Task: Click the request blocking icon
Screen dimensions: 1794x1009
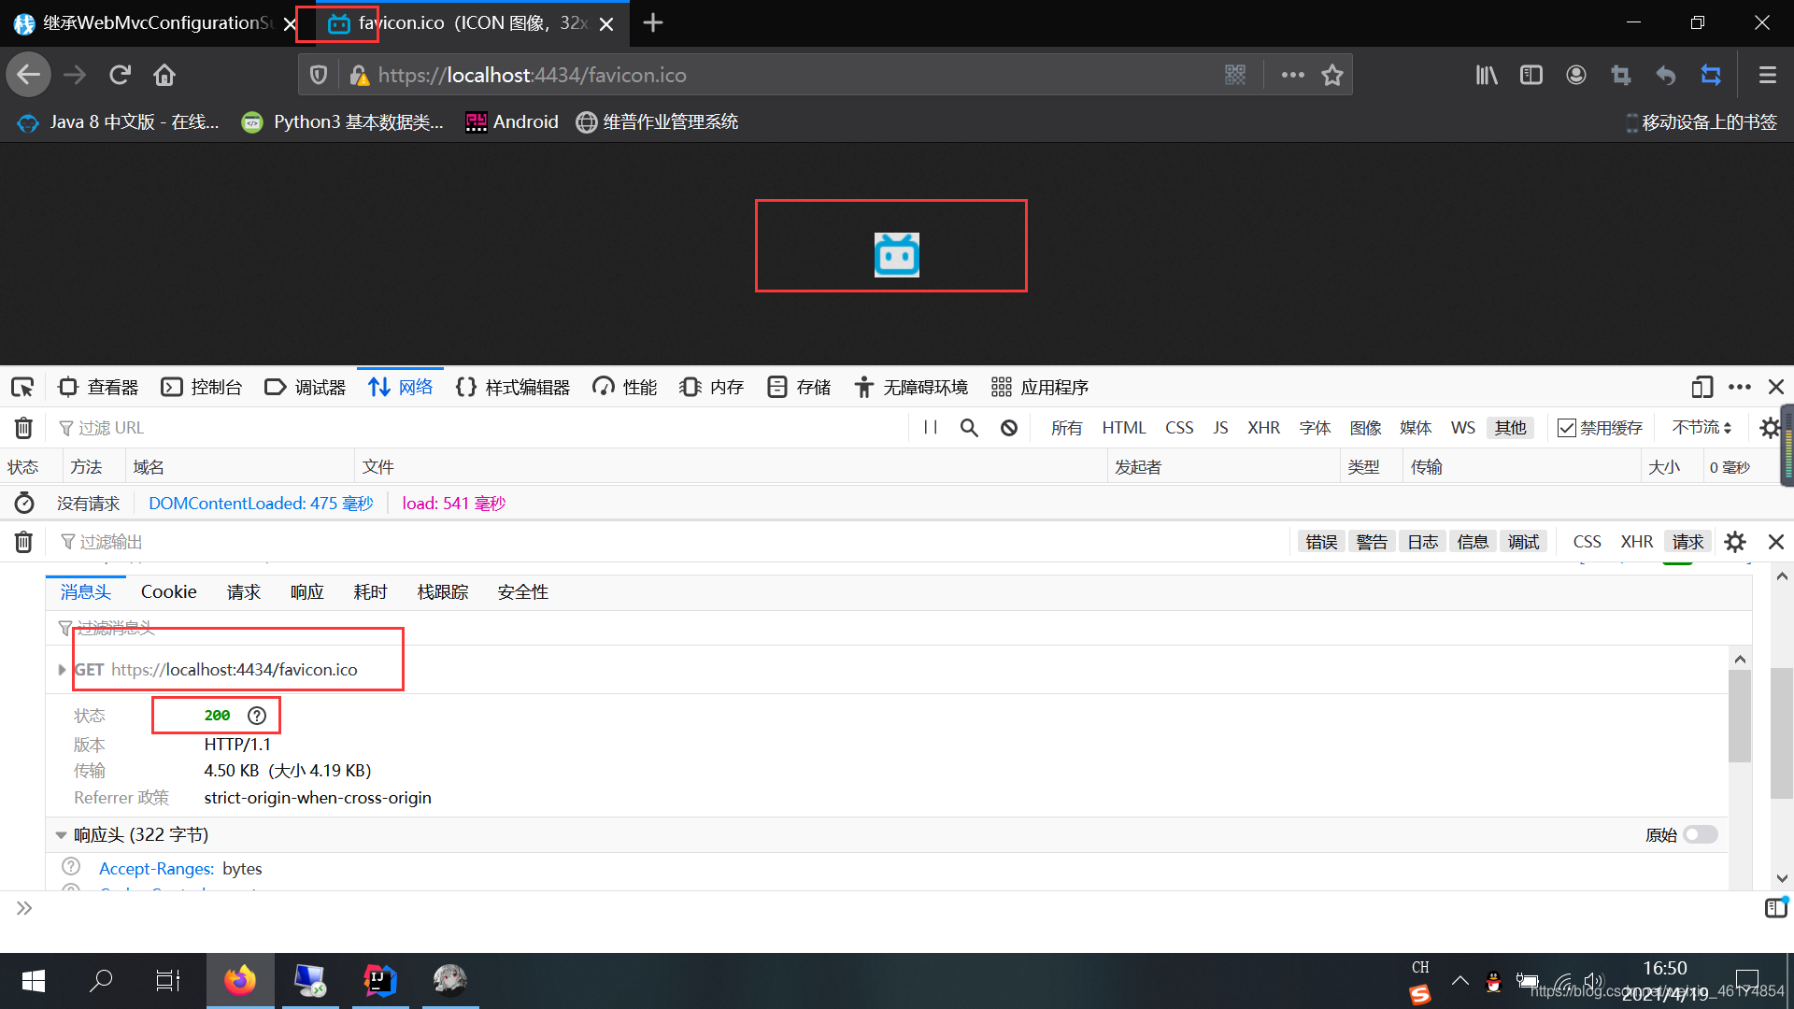Action: 1009,428
